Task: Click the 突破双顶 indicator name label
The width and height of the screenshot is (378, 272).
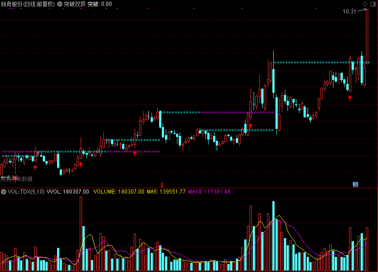Action: coord(74,4)
